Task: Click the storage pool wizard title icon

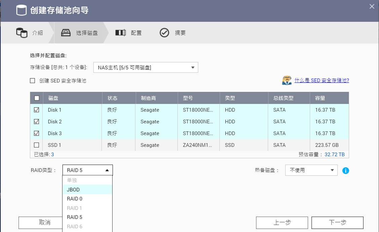Action: 22,10
